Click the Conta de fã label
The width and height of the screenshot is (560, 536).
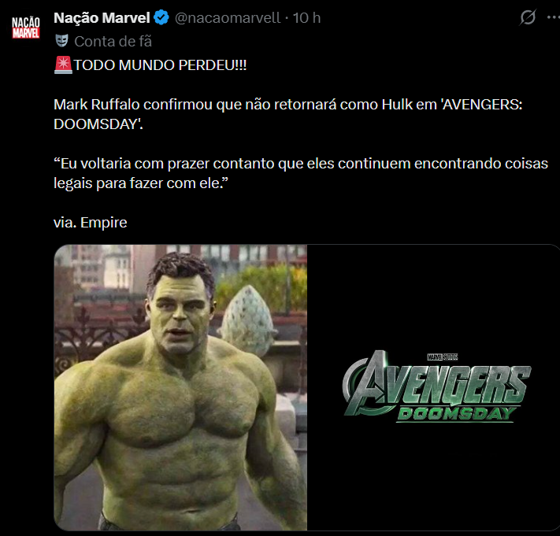[x=113, y=42]
